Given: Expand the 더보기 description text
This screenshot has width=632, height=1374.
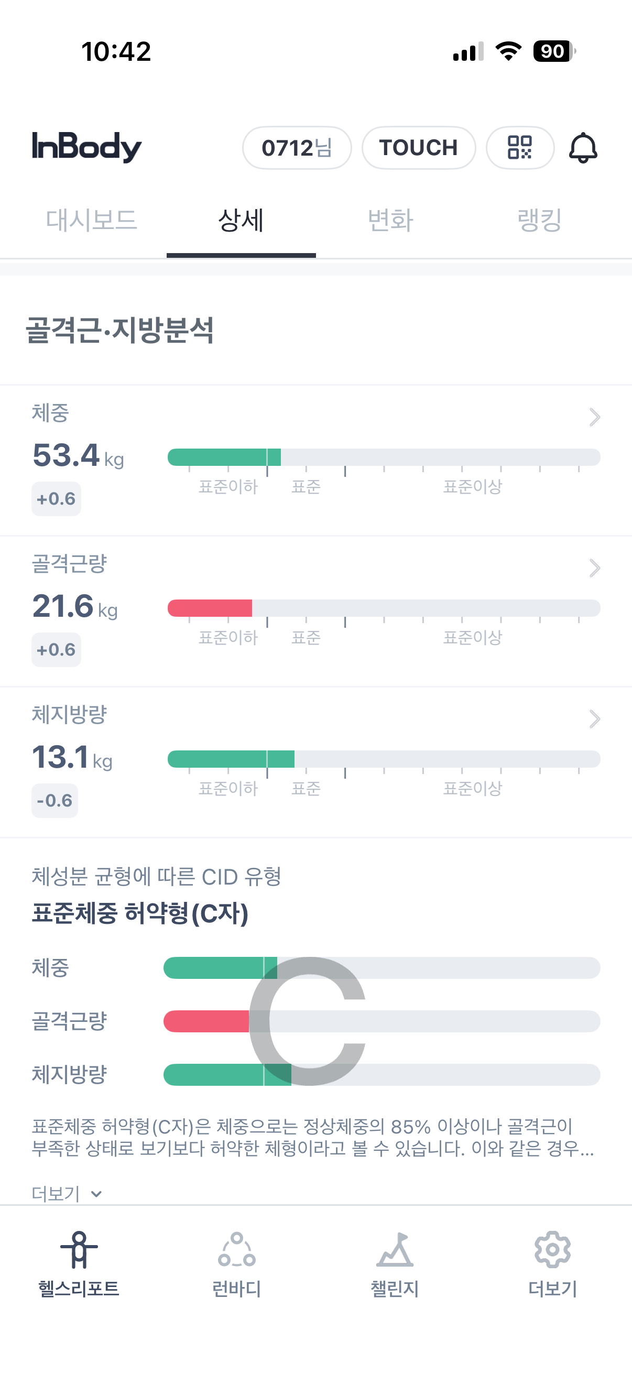Looking at the screenshot, I should coord(66,1193).
